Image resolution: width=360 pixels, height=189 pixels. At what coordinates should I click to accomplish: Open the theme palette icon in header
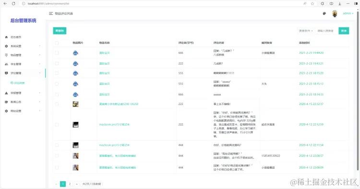[x=324, y=13]
